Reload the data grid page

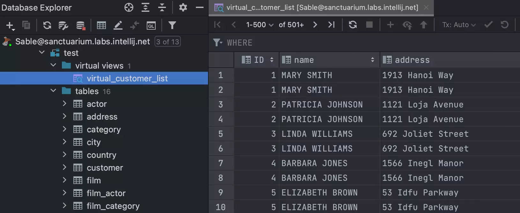[x=353, y=25]
